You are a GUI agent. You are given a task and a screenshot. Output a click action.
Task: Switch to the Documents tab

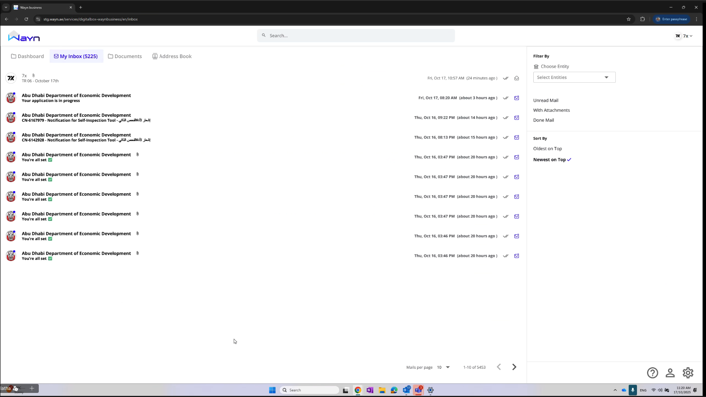[x=125, y=56]
